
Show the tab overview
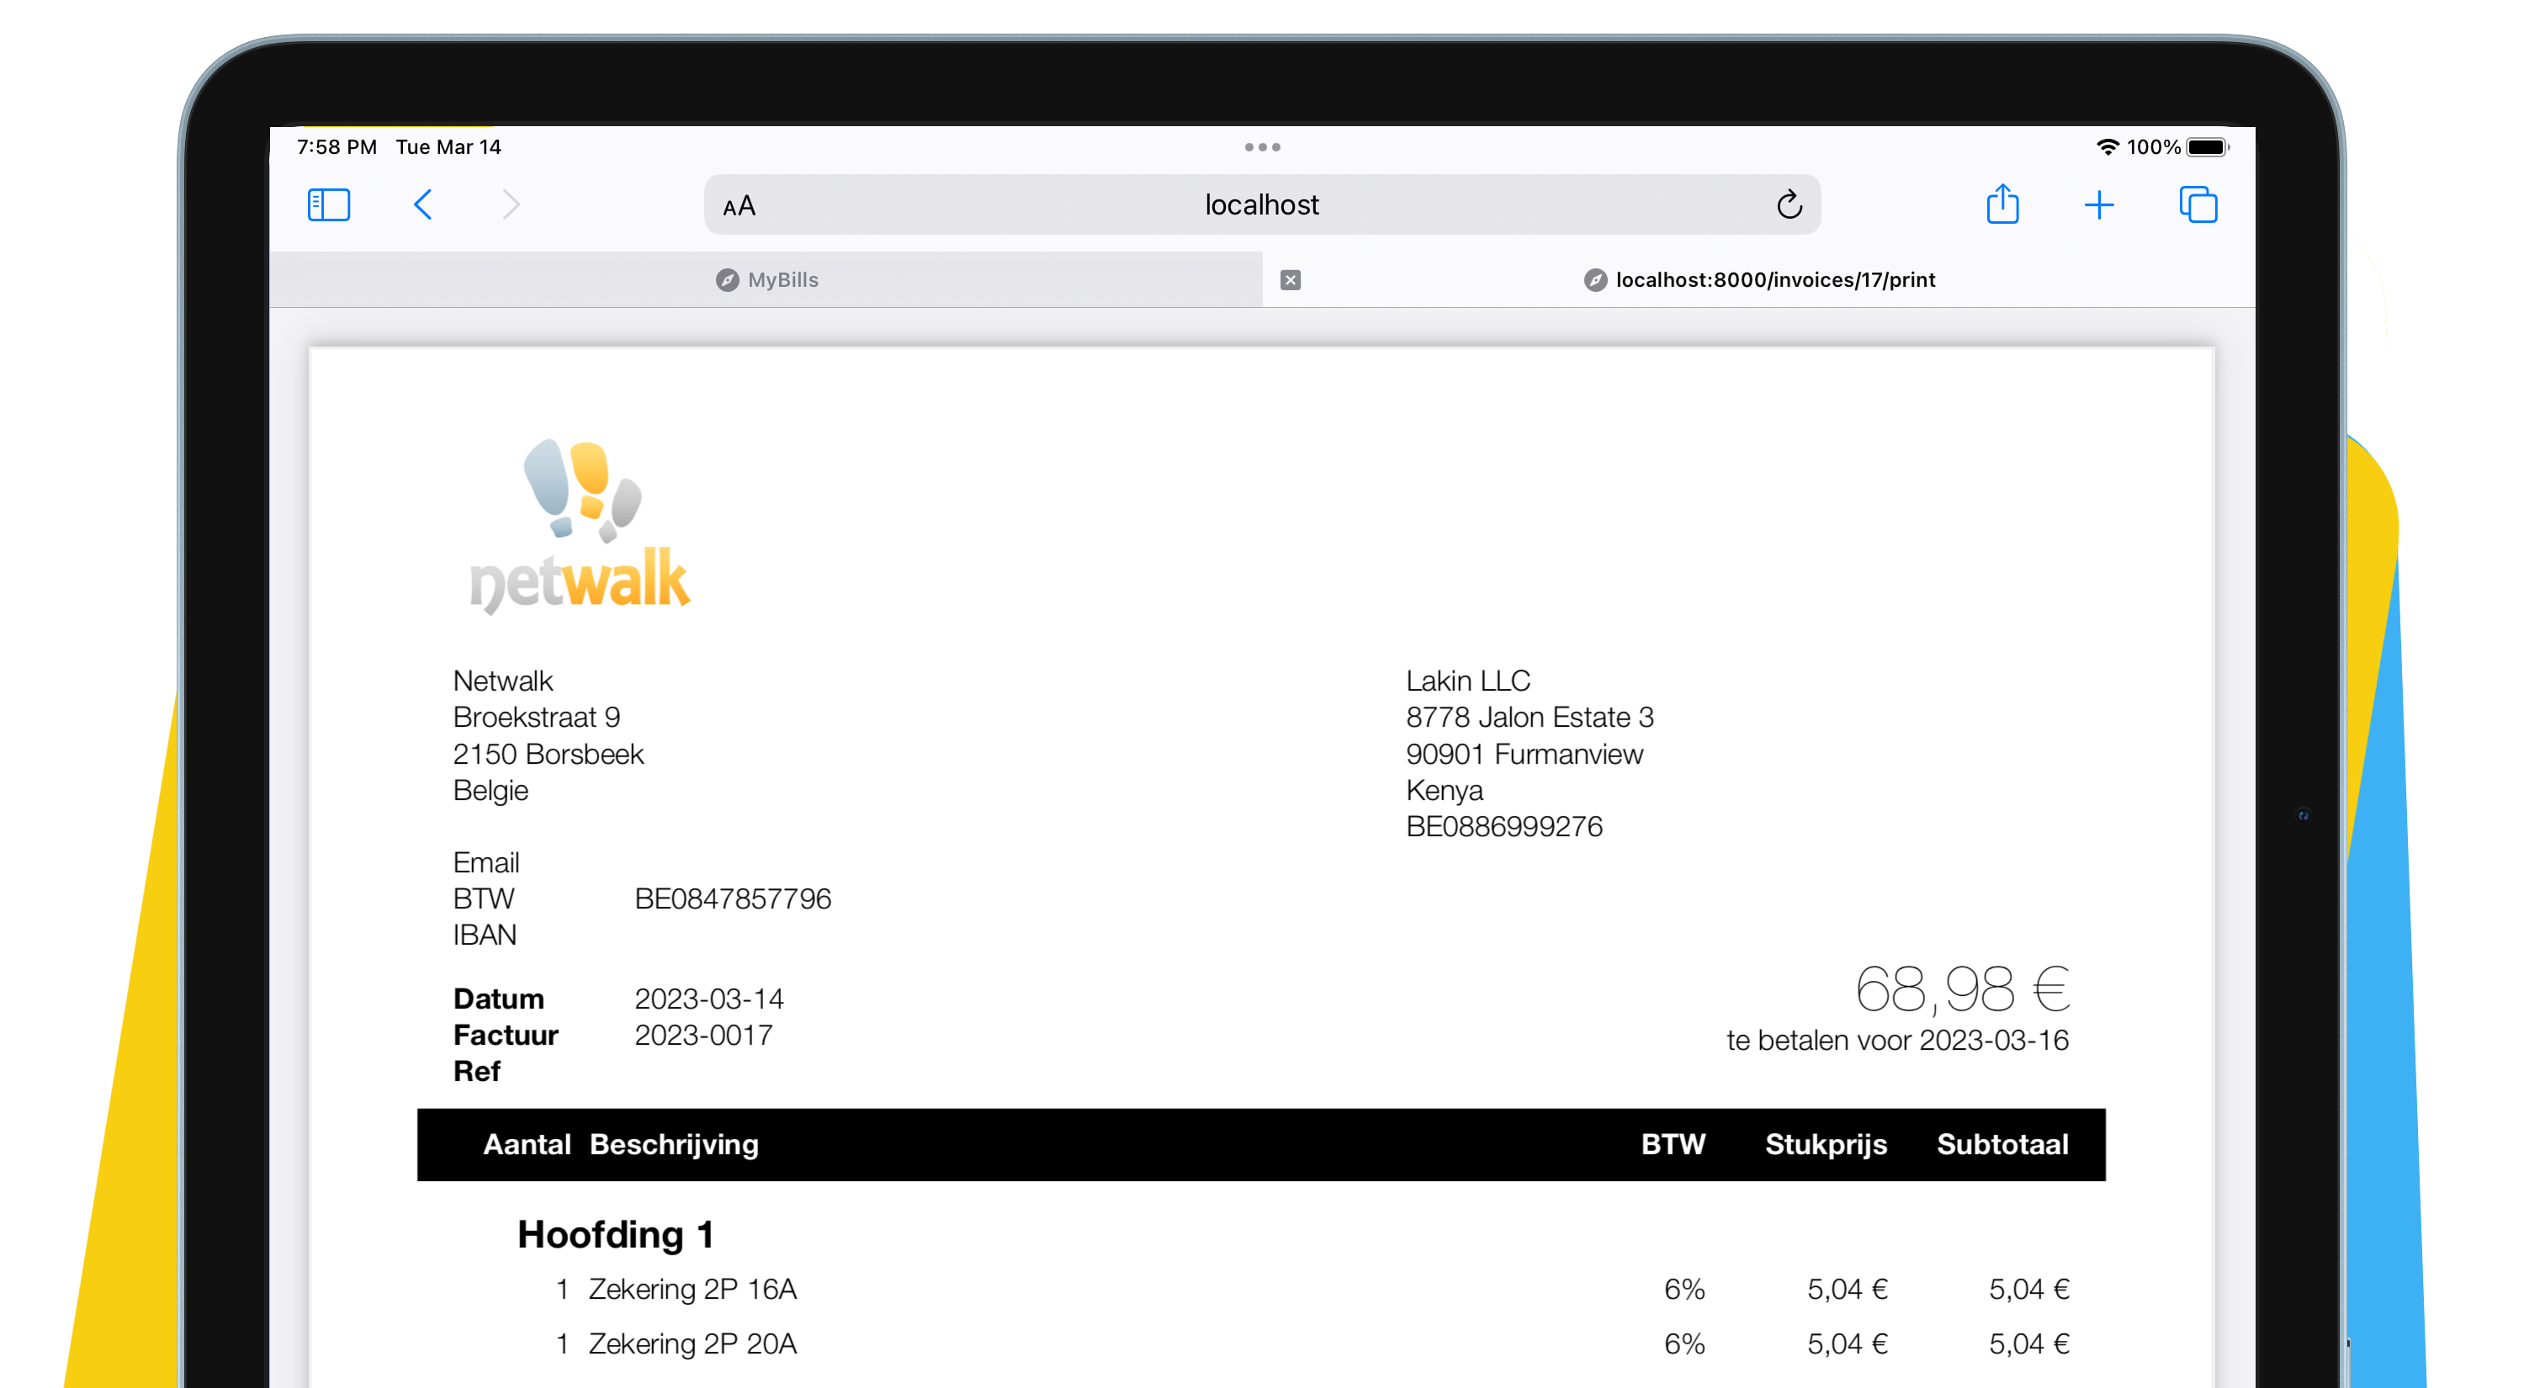(2197, 204)
